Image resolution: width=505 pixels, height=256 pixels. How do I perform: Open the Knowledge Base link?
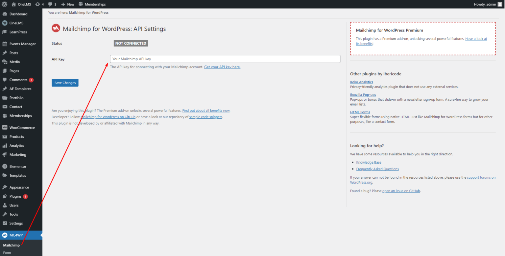pos(369,162)
